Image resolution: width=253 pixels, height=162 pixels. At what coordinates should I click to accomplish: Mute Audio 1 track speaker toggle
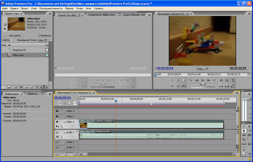pyautogui.click(x=57, y=132)
